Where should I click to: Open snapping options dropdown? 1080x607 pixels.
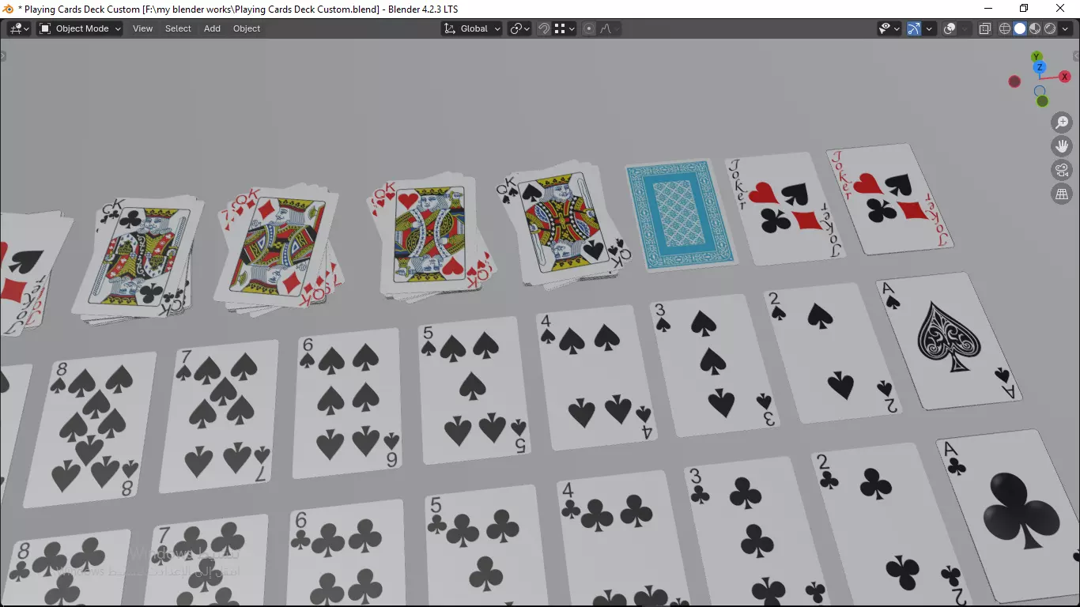[565, 28]
